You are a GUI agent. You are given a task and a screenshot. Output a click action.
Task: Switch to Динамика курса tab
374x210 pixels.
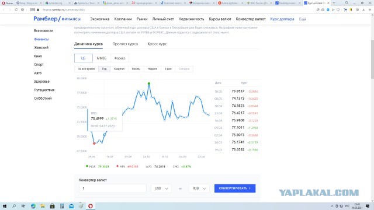click(88, 44)
